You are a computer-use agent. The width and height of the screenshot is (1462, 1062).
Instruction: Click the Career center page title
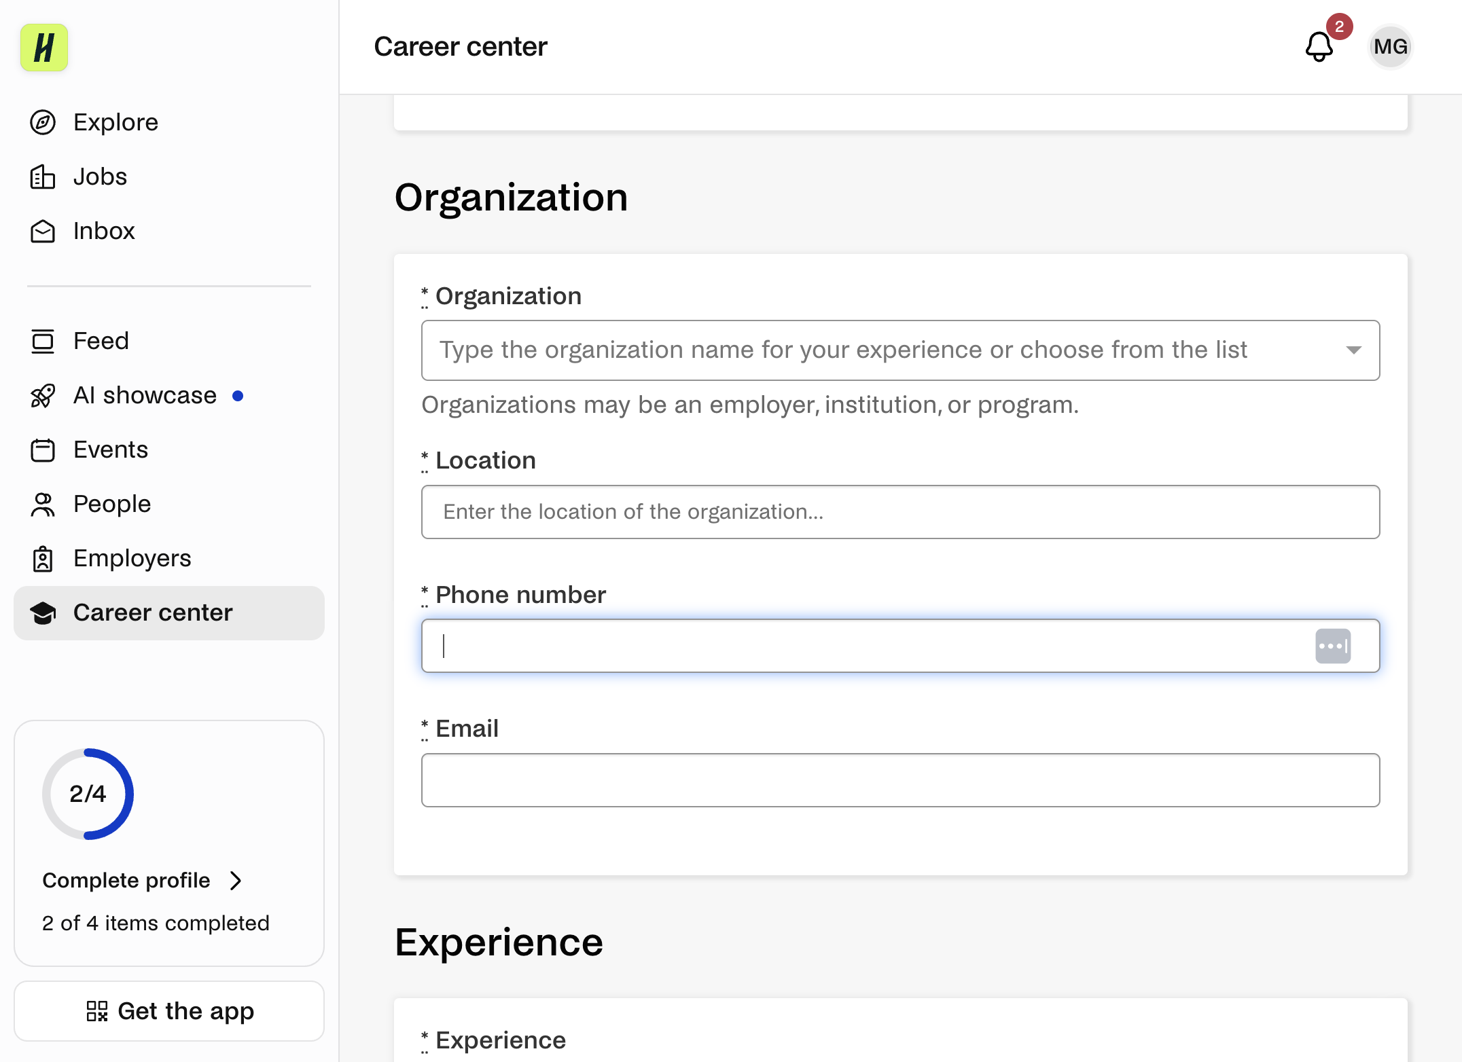tap(460, 47)
